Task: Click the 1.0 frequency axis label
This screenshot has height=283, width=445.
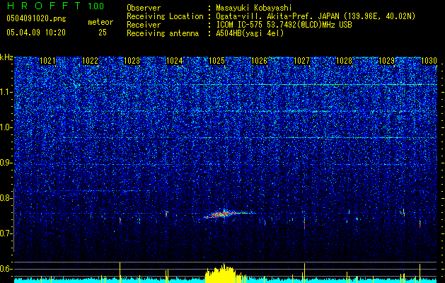Action: 6,127
